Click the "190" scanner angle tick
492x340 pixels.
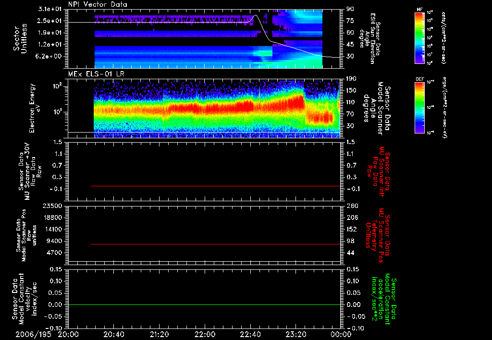click(x=352, y=79)
